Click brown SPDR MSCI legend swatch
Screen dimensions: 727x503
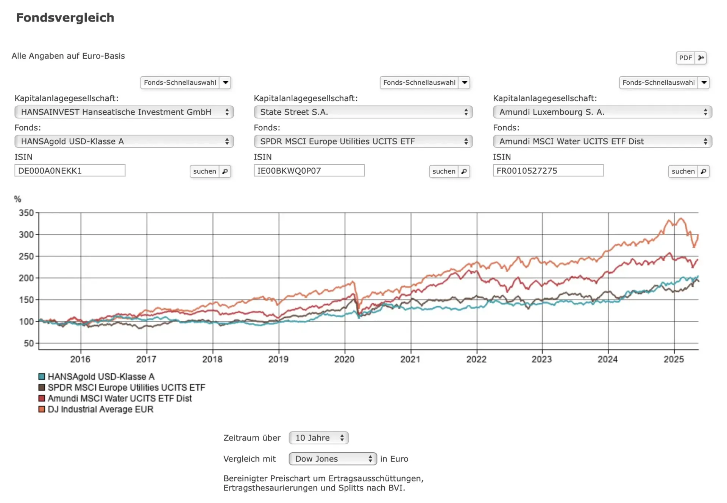pos(42,388)
